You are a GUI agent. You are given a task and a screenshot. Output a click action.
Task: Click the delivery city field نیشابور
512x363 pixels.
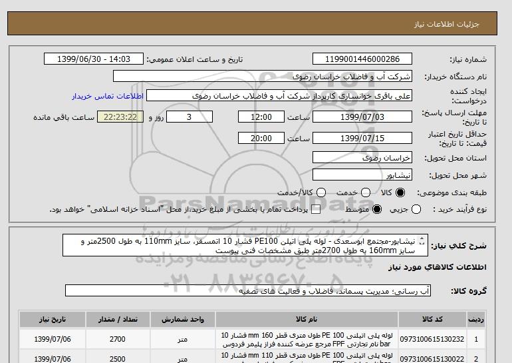pyautogui.click(x=362, y=175)
